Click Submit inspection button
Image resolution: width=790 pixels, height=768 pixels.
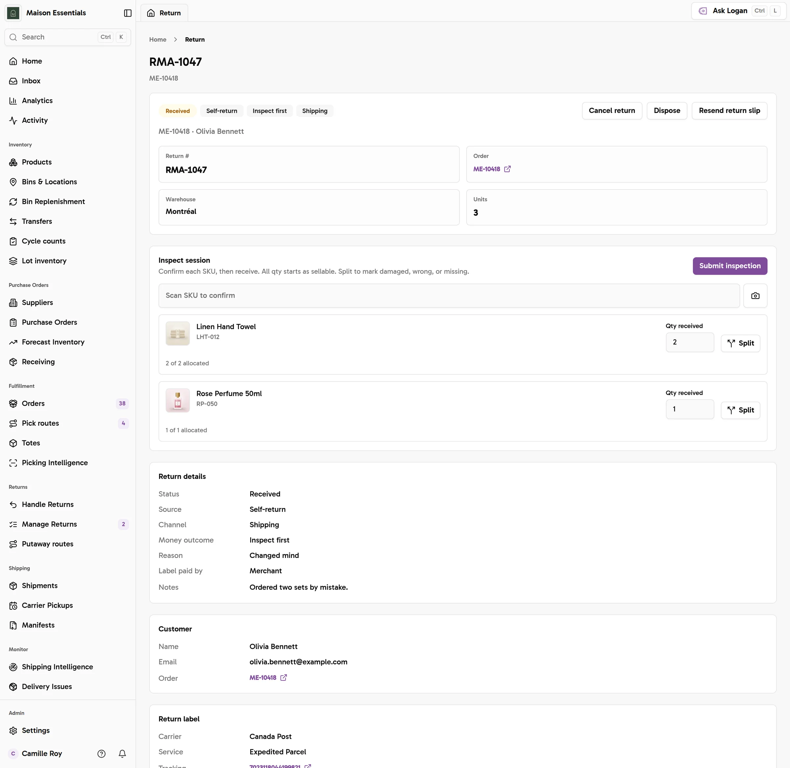729,266
